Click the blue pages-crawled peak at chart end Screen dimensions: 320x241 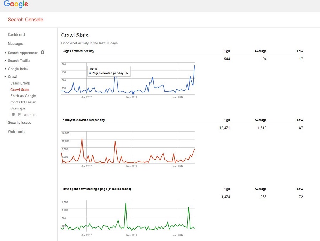point(194,66)
